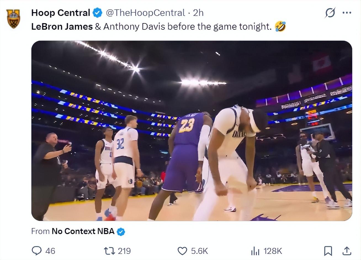The width and height of the screenshot is (361, 260).
Task: Open the Hoop Central display name
Action: click(x=60, y=13)
